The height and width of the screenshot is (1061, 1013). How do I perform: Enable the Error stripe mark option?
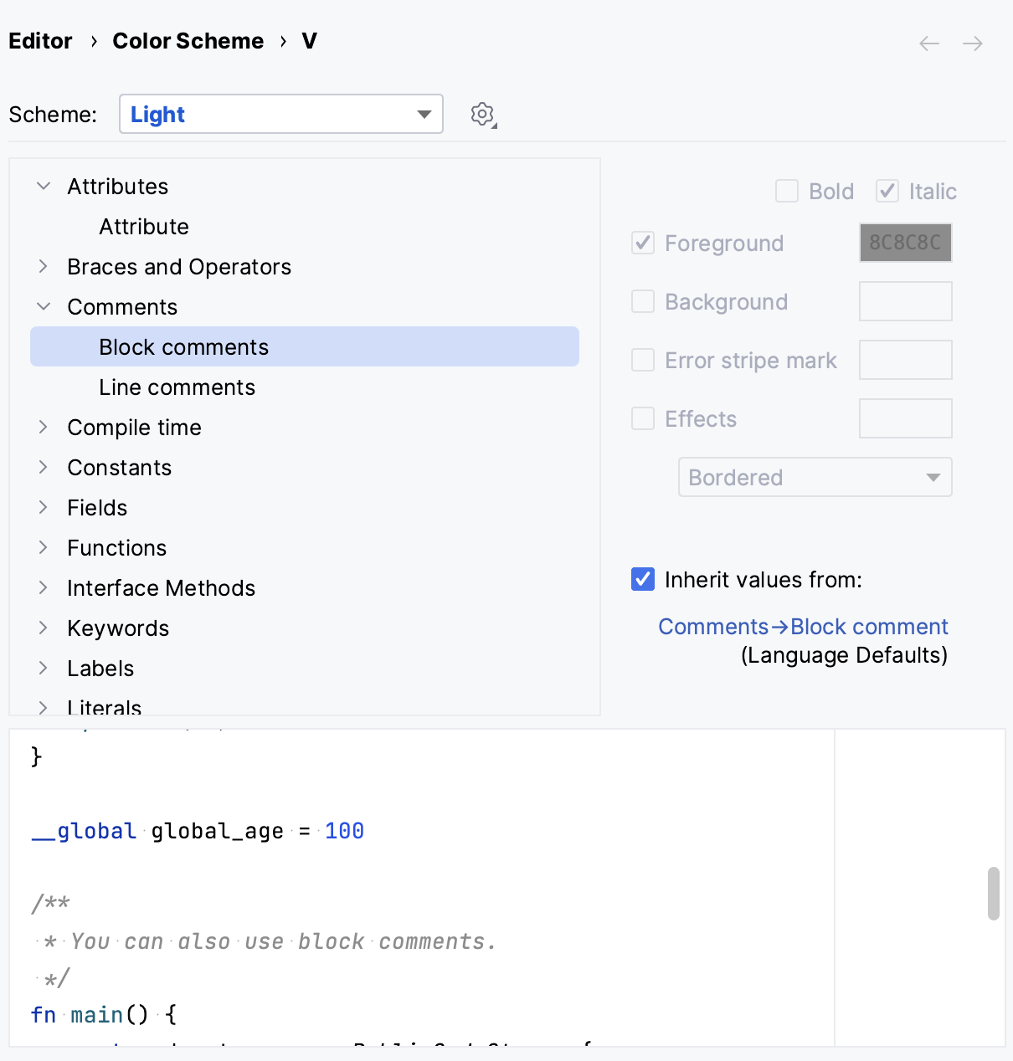642,360
